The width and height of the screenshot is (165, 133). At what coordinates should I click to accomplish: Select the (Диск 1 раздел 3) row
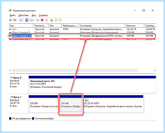pos(82,36)
